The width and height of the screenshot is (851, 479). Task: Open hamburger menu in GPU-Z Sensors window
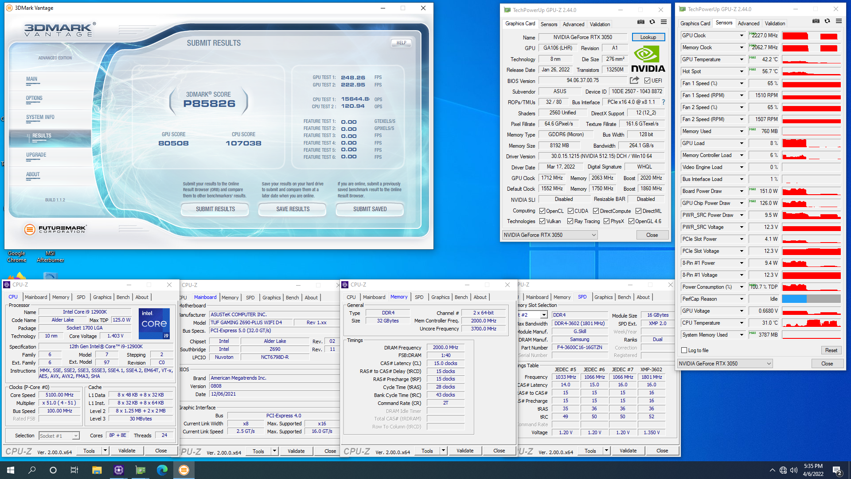[839, 21]
